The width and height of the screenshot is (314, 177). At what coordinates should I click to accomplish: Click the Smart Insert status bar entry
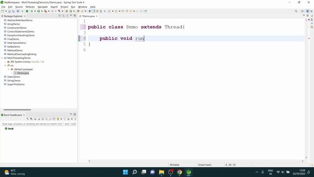point(205,165)
